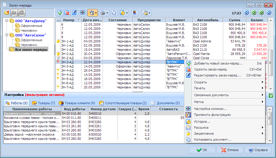Click the red delete order toolbar icon
This screenshot has height=158, width=276.
coord(67,13)
